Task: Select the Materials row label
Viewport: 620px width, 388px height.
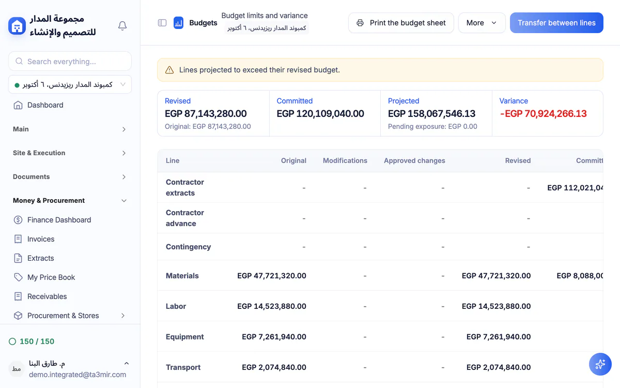Action: [x=182, y=276]
